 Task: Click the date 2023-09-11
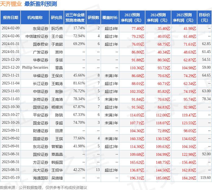tap(11, 130)
